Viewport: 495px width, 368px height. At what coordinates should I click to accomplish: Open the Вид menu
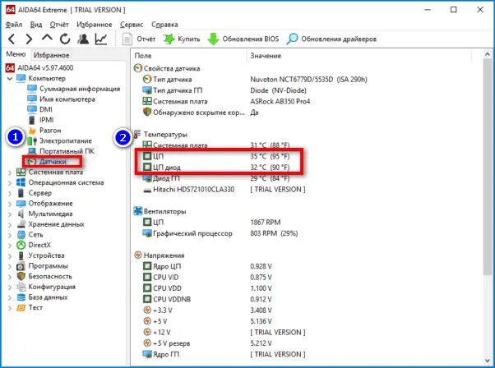tap(36, 25)
